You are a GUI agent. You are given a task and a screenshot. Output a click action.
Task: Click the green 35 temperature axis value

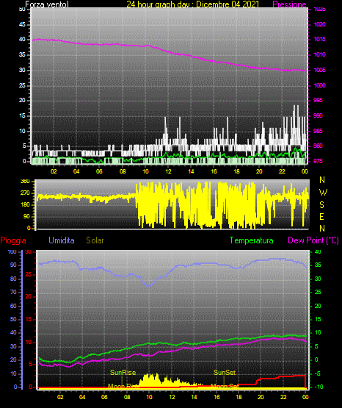coord(318,265)
